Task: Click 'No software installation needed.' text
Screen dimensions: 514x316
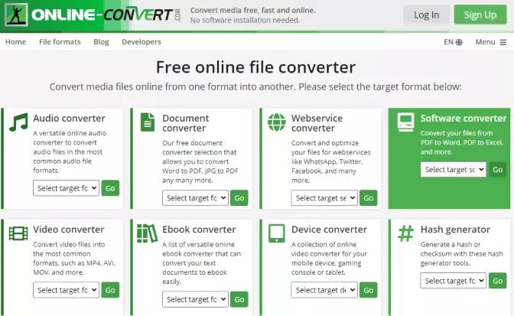Action: (x=245, y=21)
